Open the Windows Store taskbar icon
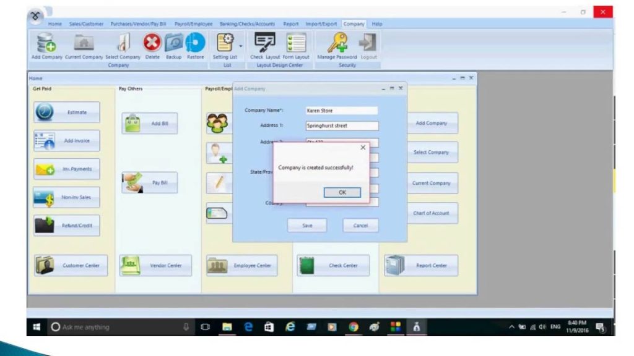Image resolution: width=634 pixels, height=356 pixels. [x=269, y=327]
